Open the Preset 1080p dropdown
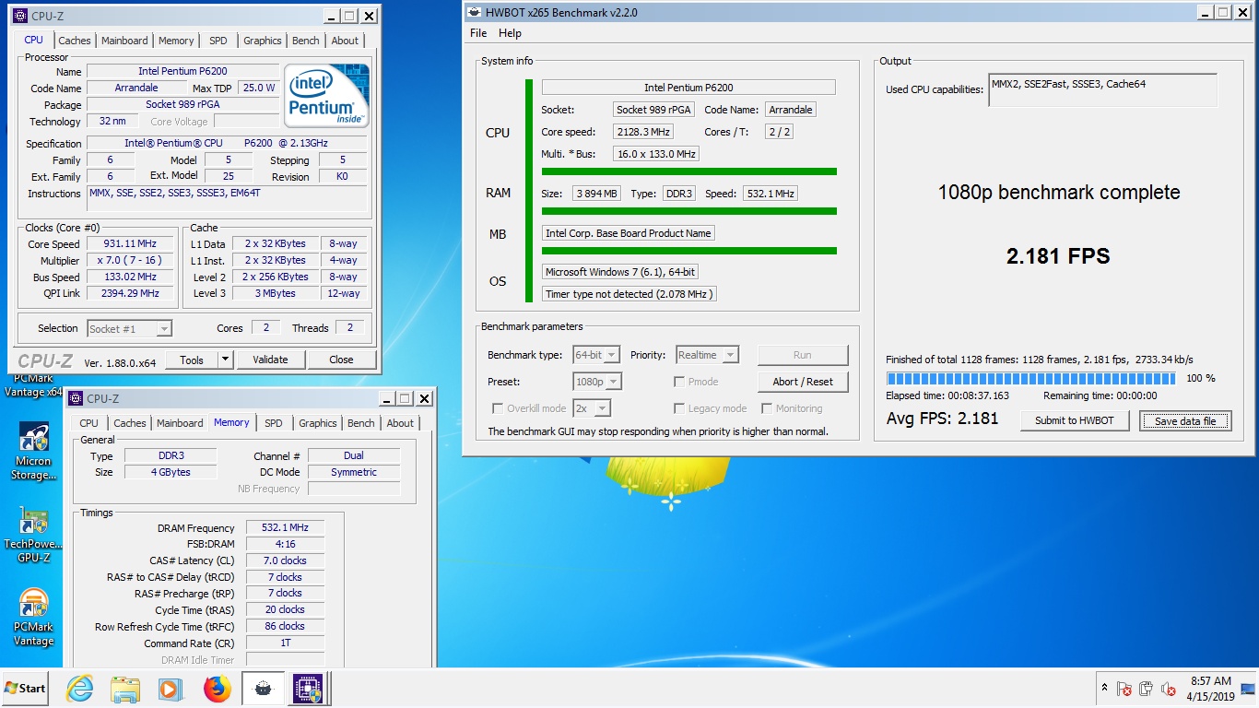1259x708 pixels. [597, 382]
